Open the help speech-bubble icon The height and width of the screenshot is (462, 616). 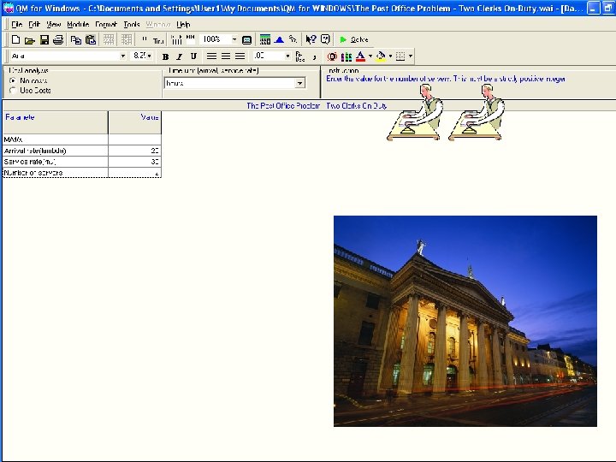click(x=325, y=39)
